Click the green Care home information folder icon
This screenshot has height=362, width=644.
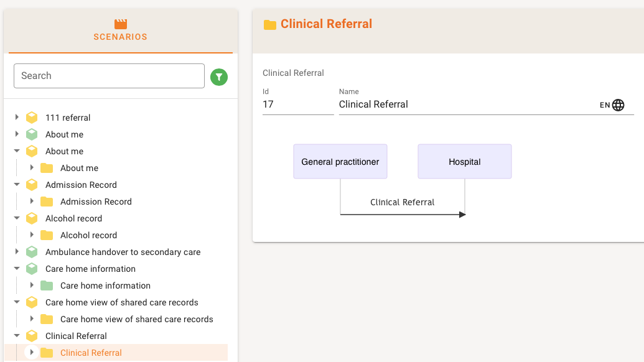click(x=47, y=285)
